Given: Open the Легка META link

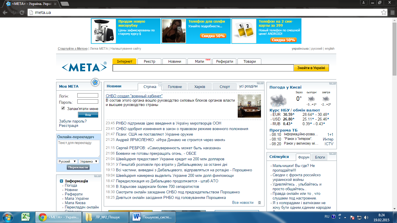Looking at the screenshot, I should click(x=99, y=48).
